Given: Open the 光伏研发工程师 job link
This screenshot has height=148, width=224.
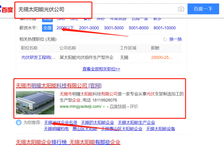Looking at the screenshot, I should (38, 58).
